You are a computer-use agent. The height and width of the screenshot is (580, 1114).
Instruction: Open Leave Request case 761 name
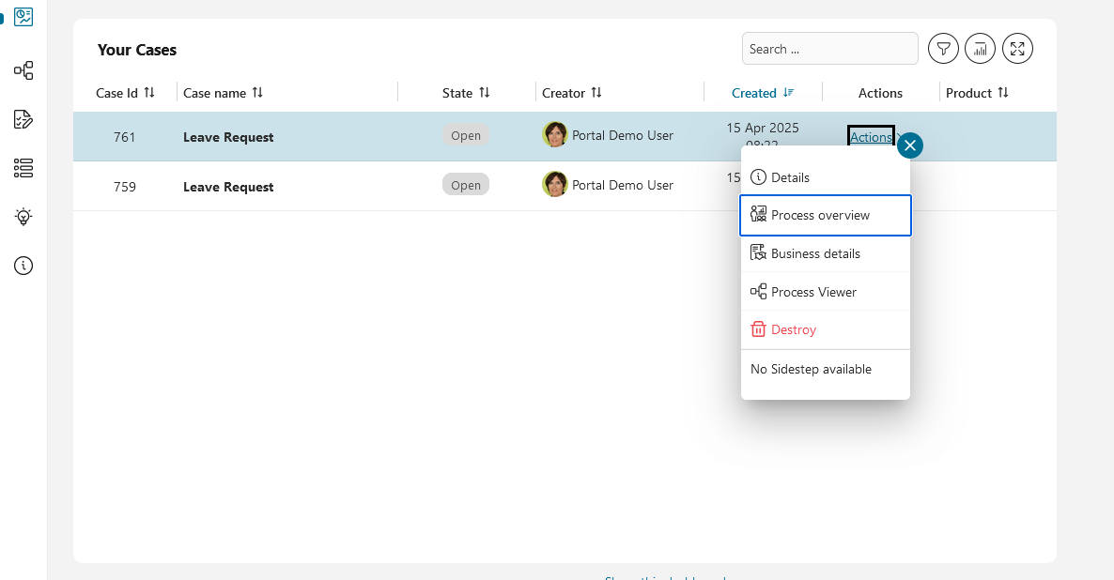tap(228, 138)
